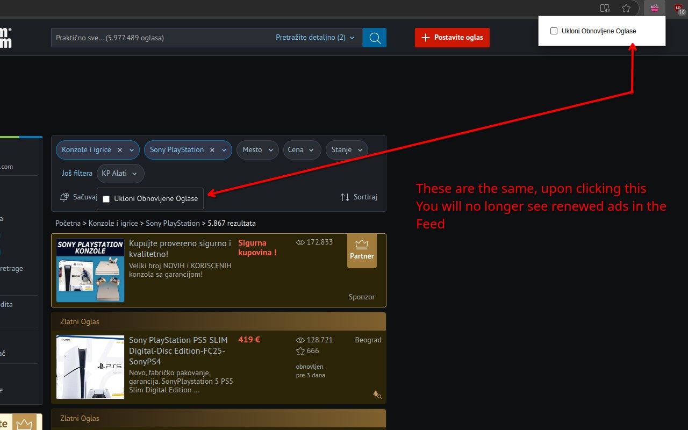This screenshot has width=688, height=430.
Task: Click the site logo at top left
Action: [x=5, y=38]
